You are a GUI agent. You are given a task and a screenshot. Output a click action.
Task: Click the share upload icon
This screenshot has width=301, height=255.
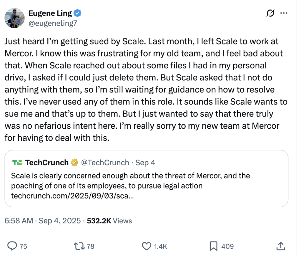pyautogui.click(x=280, y=246)
